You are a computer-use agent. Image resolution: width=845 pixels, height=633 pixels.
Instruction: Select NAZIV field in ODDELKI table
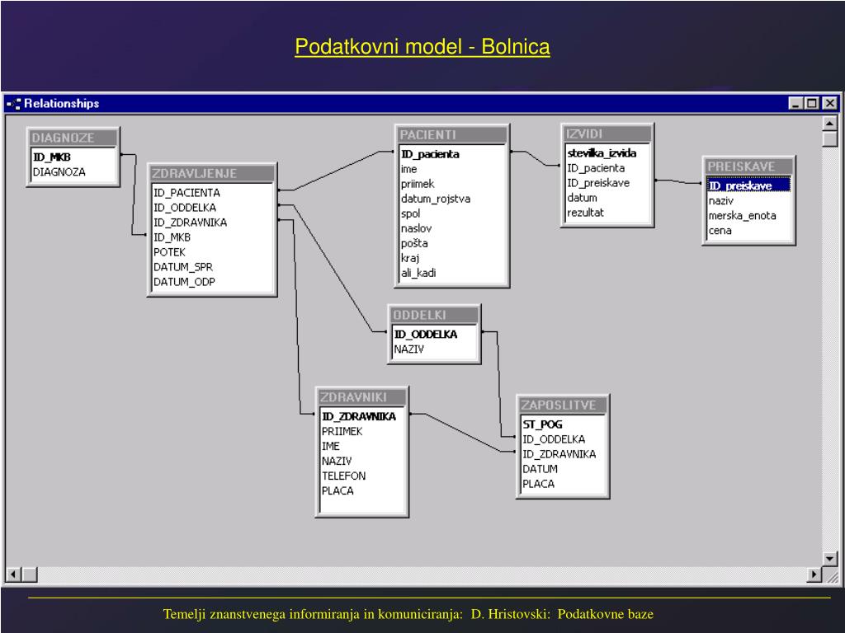click(x=409, y=349)
